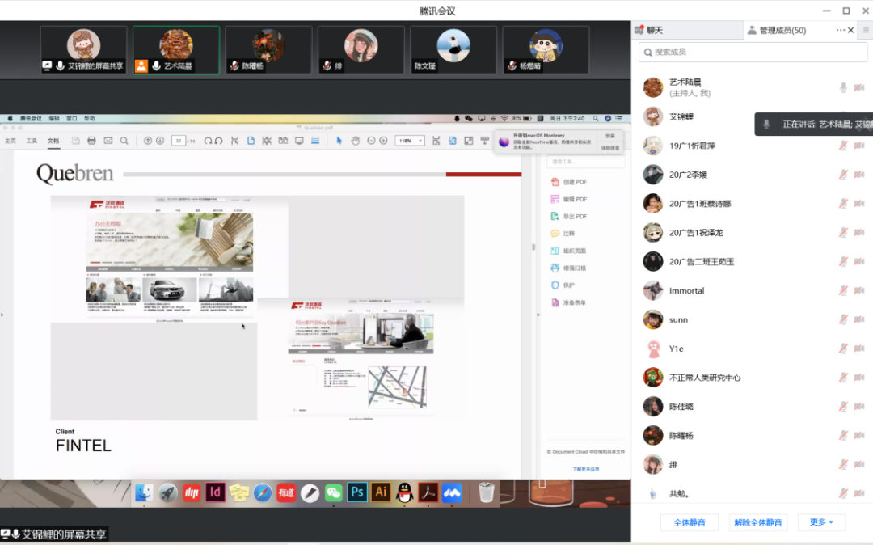This screenshot has height=545, width=873.
Task: Open WeChat from the shared dock
Action: (x=334, y=492)
